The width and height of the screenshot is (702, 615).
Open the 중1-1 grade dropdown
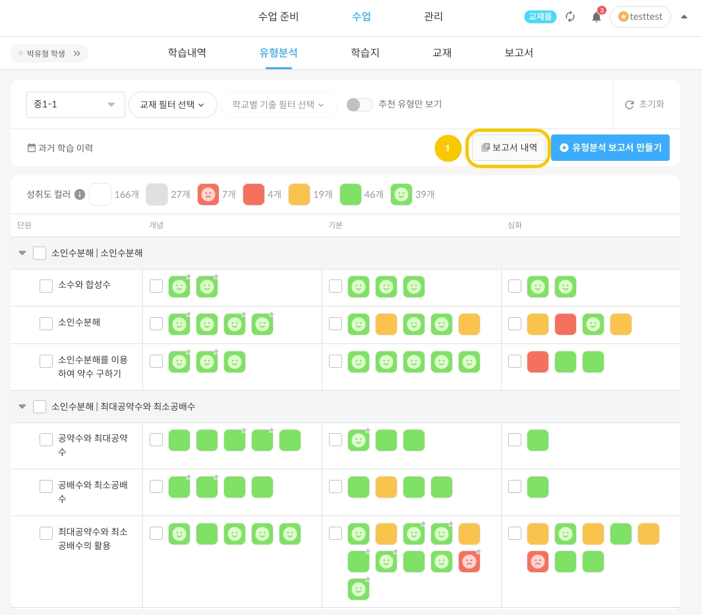click(x=76, y=104)
